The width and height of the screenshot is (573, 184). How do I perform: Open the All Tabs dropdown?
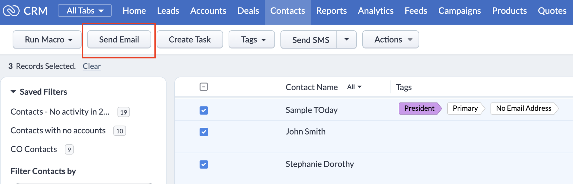pos(85,11)
